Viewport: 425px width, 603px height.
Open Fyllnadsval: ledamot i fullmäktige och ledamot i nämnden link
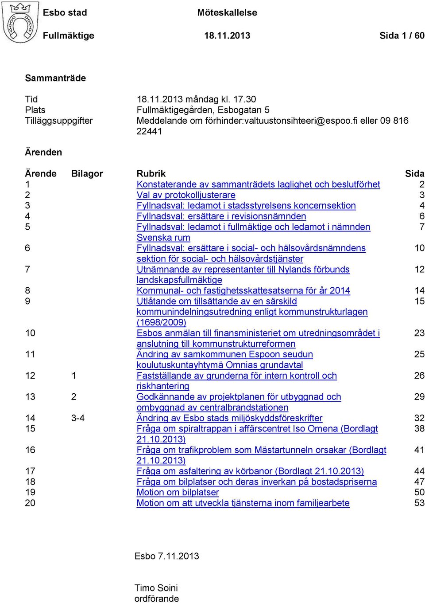click(x=253, y=227)
